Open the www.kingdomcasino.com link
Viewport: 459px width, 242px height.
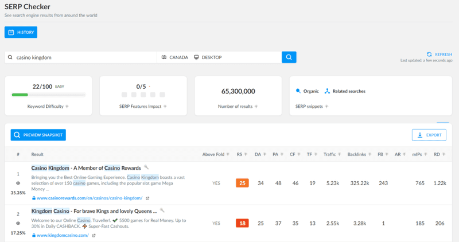63,235
